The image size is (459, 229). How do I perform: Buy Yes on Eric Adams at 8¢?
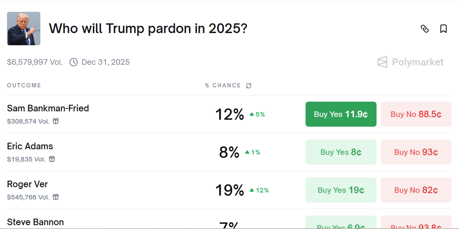341,152
